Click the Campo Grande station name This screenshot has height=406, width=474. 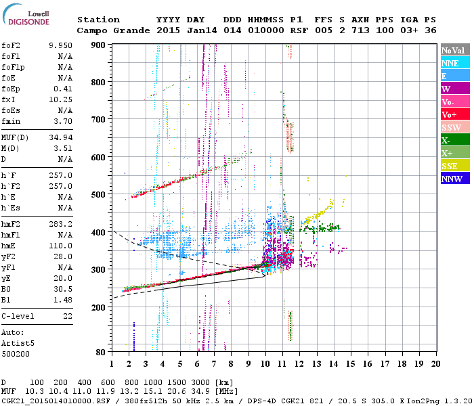pos(113,30)
